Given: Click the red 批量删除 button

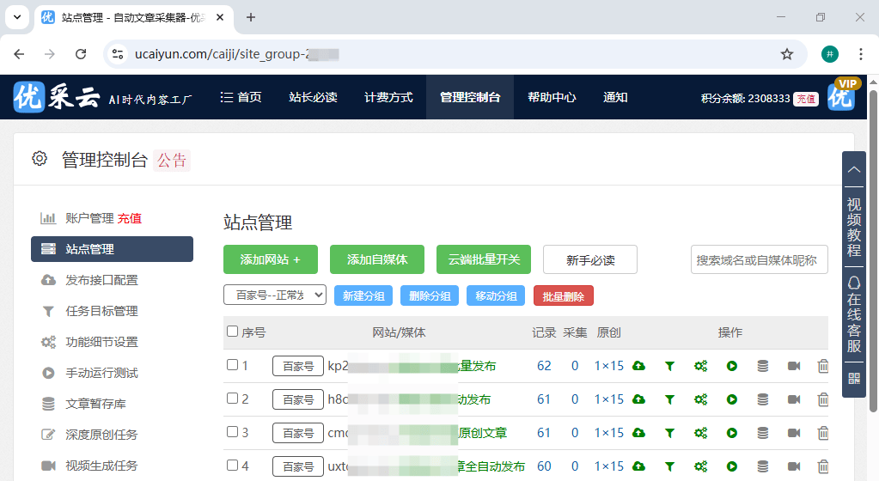Looking at the screenshot, I should (563, 296).
